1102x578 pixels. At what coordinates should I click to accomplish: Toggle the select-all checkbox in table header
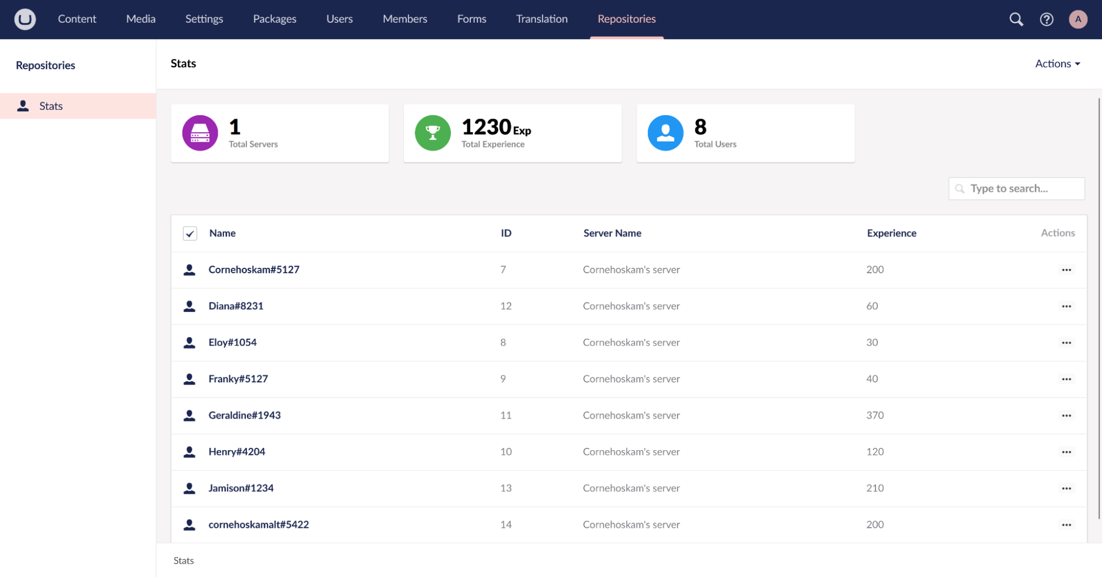coord(190,234)
